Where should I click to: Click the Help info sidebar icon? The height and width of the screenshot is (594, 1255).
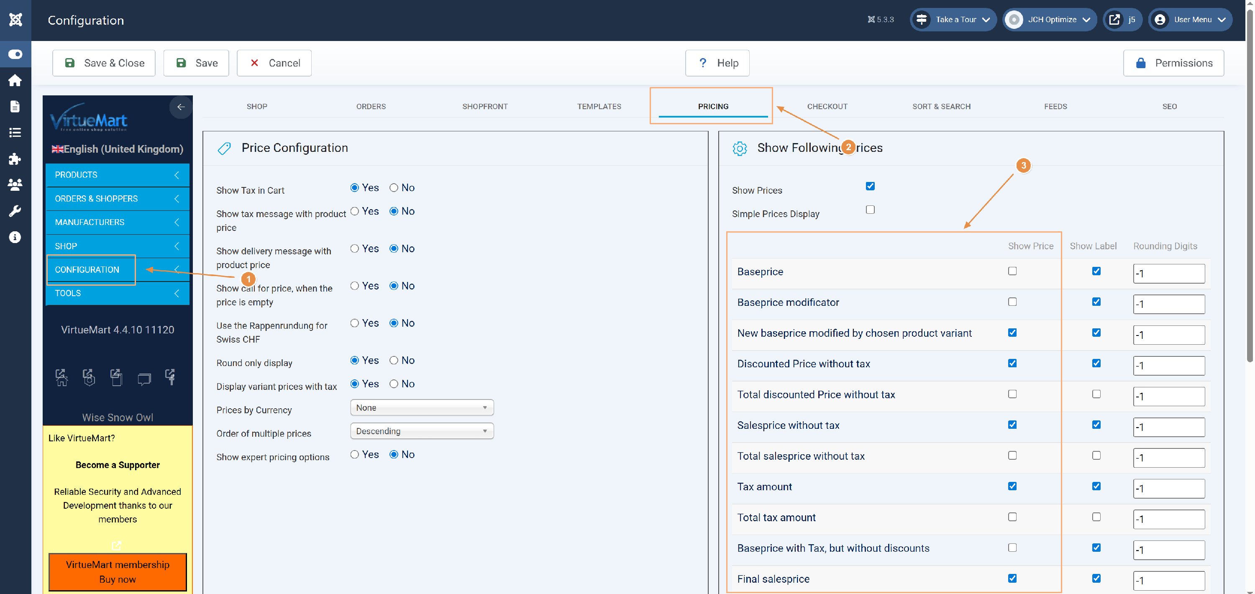15,237
